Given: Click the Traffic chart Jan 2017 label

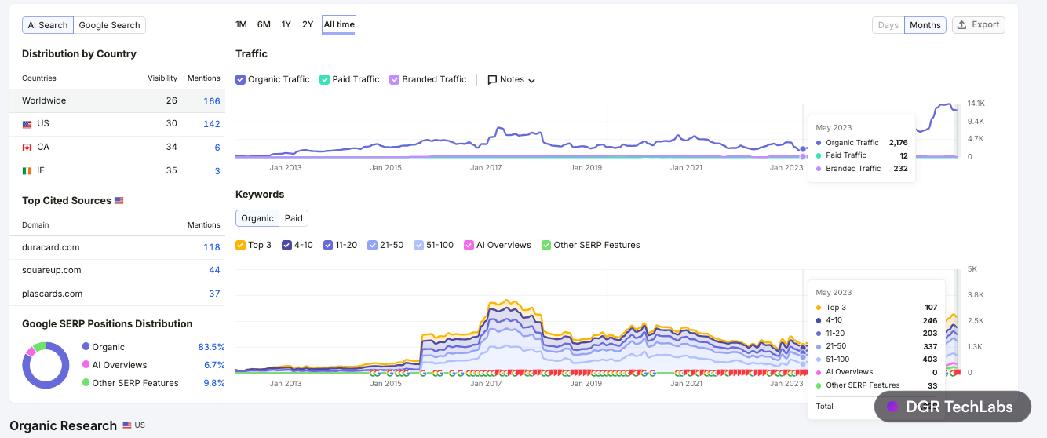Looking at the screenshot, I should click(486, 167).
